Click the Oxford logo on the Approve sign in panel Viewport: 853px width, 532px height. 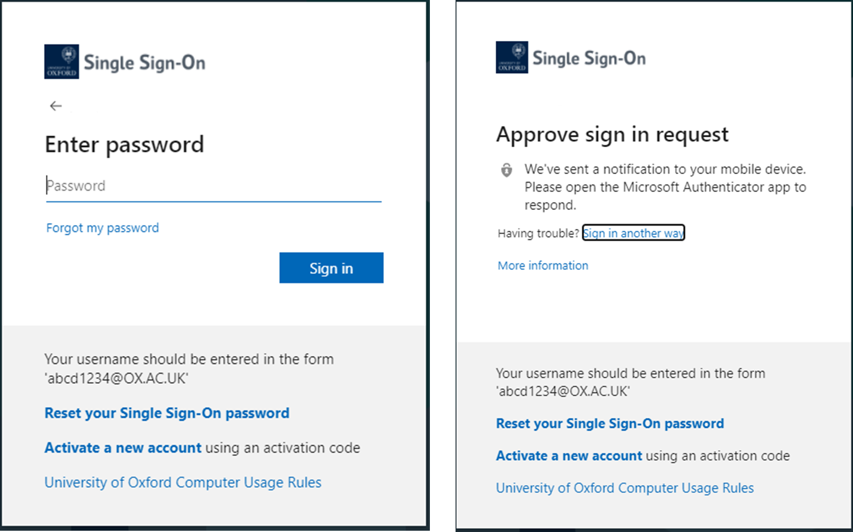click(x=512, y=57)
